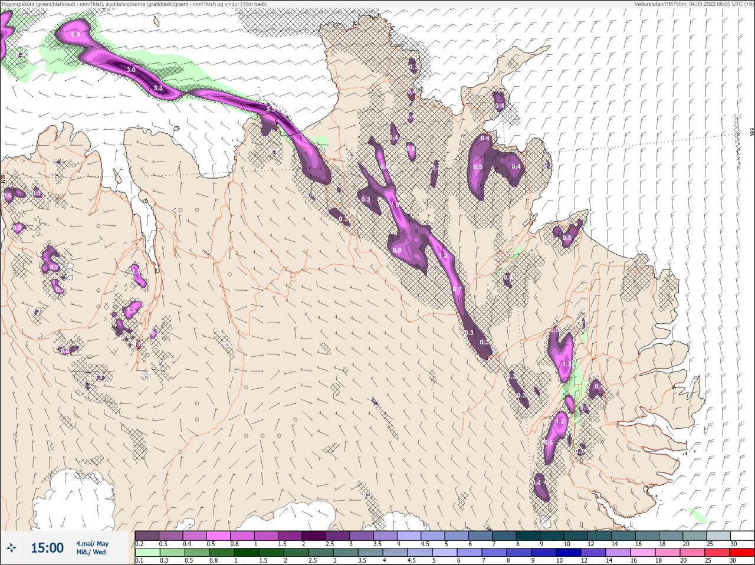Screen dimensions: 755x565
Task: Click the top legend row label '4.5'
Action: 425,544
